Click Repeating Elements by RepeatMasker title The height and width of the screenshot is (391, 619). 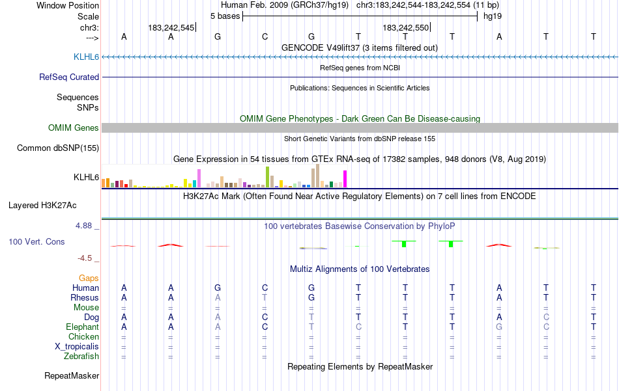[360, 366]
